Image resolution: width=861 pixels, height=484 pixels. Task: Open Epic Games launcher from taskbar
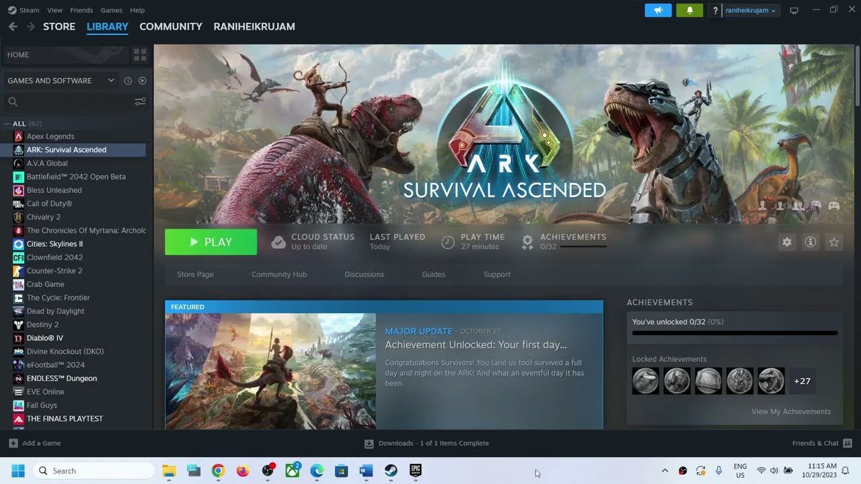pyautogui.click(x=416, y=471)
